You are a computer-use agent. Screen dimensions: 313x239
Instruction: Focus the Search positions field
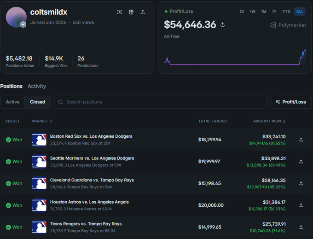[x=161, y=102]
